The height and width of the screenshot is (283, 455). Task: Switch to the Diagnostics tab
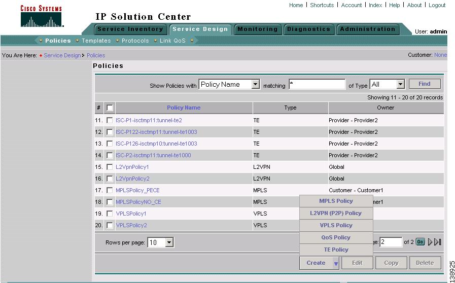point(309,29)
